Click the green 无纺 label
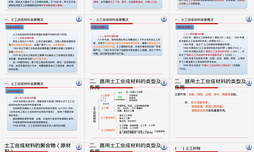This screenshot has width=254, height=152. [120, 97]
